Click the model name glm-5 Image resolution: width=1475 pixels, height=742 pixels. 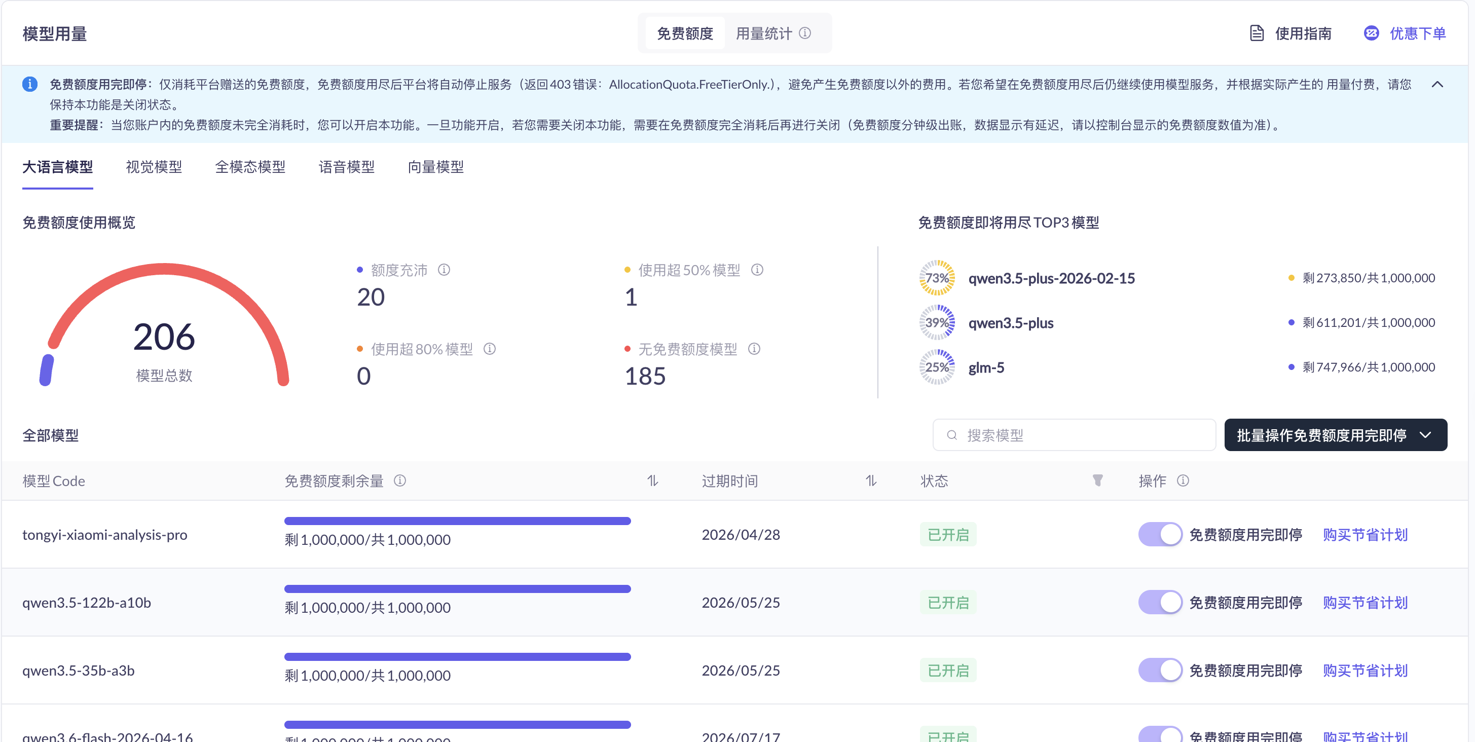tap(986, 367)
